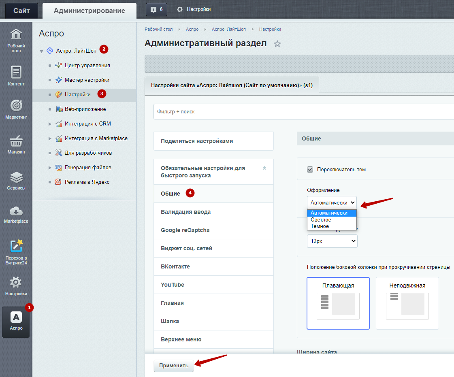454x377 pixels.
Task: Select Центр управления in the tree
Action: click(87, 66)
